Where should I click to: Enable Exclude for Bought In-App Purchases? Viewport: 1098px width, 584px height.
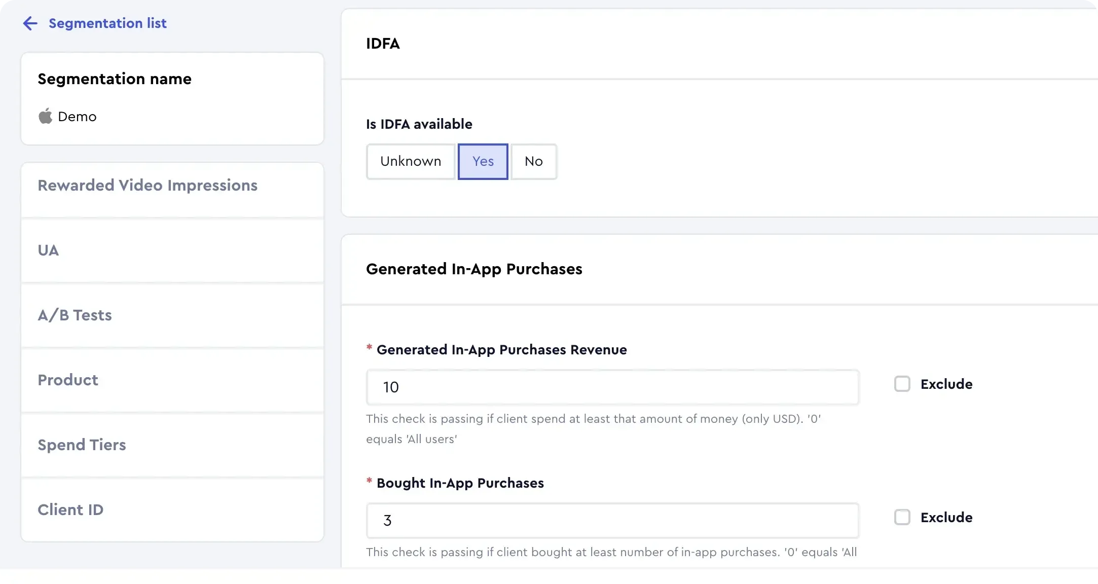point(902,517)
